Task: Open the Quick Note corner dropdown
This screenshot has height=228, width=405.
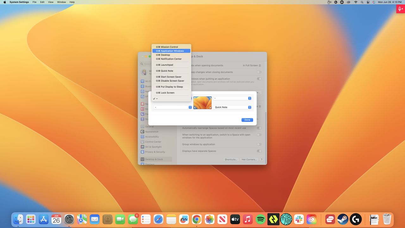Action: (x=232, y=107)
